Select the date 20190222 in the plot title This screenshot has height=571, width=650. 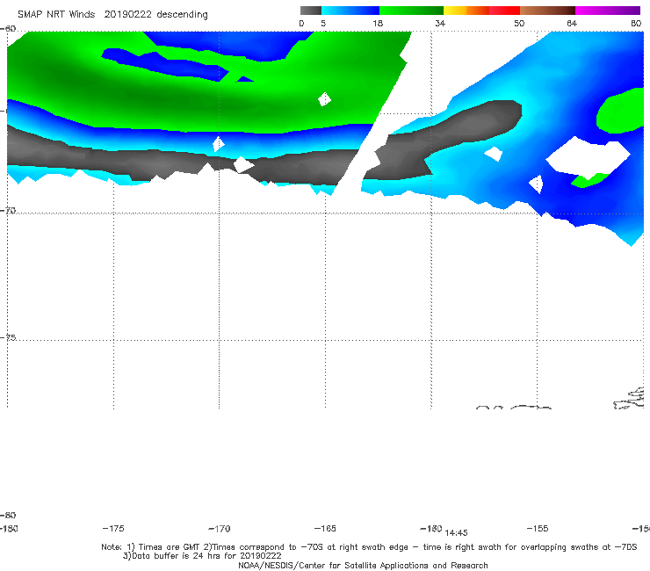tap(127, 14)
